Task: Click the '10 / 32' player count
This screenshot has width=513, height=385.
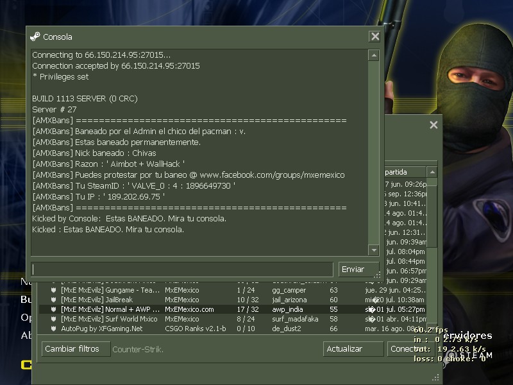Action: (x=248, y=300)
